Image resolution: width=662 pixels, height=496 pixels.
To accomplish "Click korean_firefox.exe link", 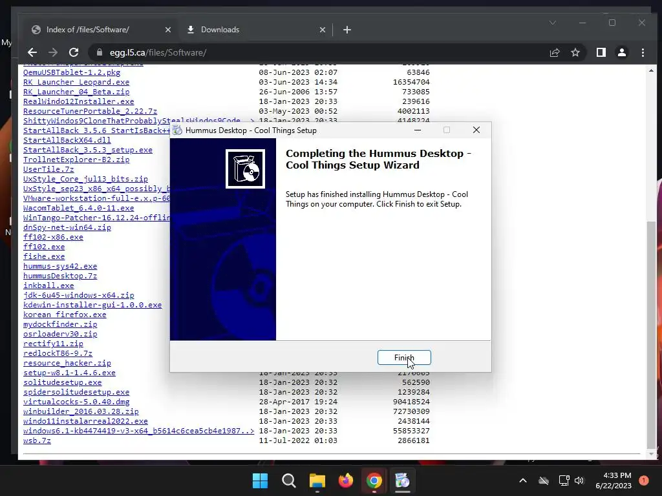I will coord(65,315).
